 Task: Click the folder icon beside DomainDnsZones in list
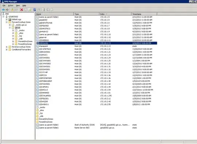click(x=37, y=119)
